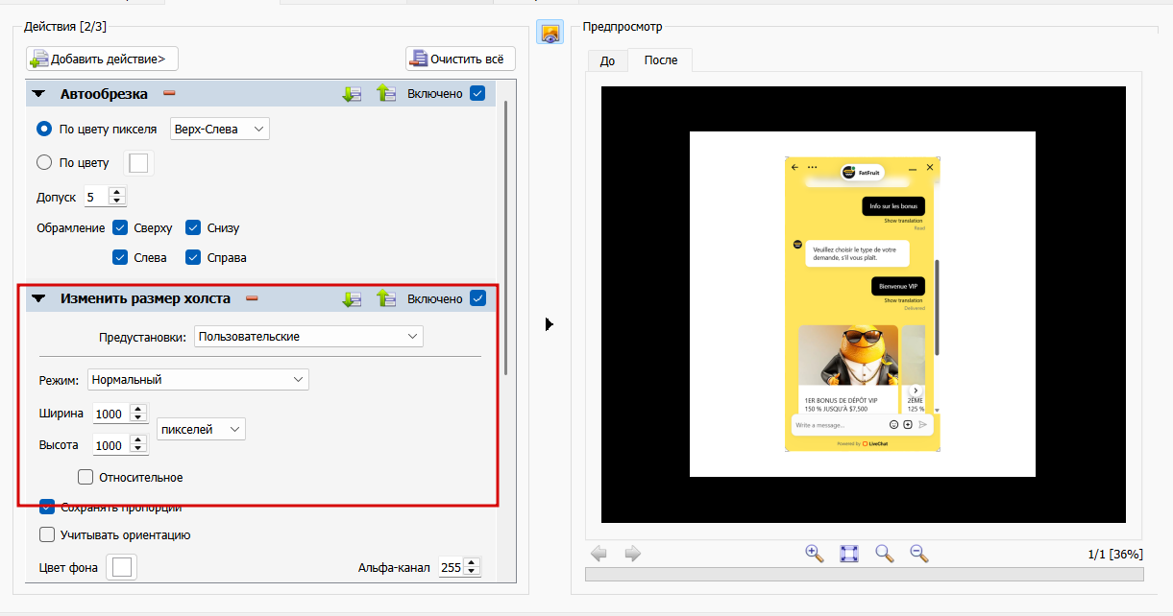Click the Обрамление label

(x=70, y=228)
